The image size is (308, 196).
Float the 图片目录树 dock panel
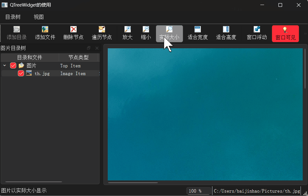pyautogui.click(x=89, y=48)
